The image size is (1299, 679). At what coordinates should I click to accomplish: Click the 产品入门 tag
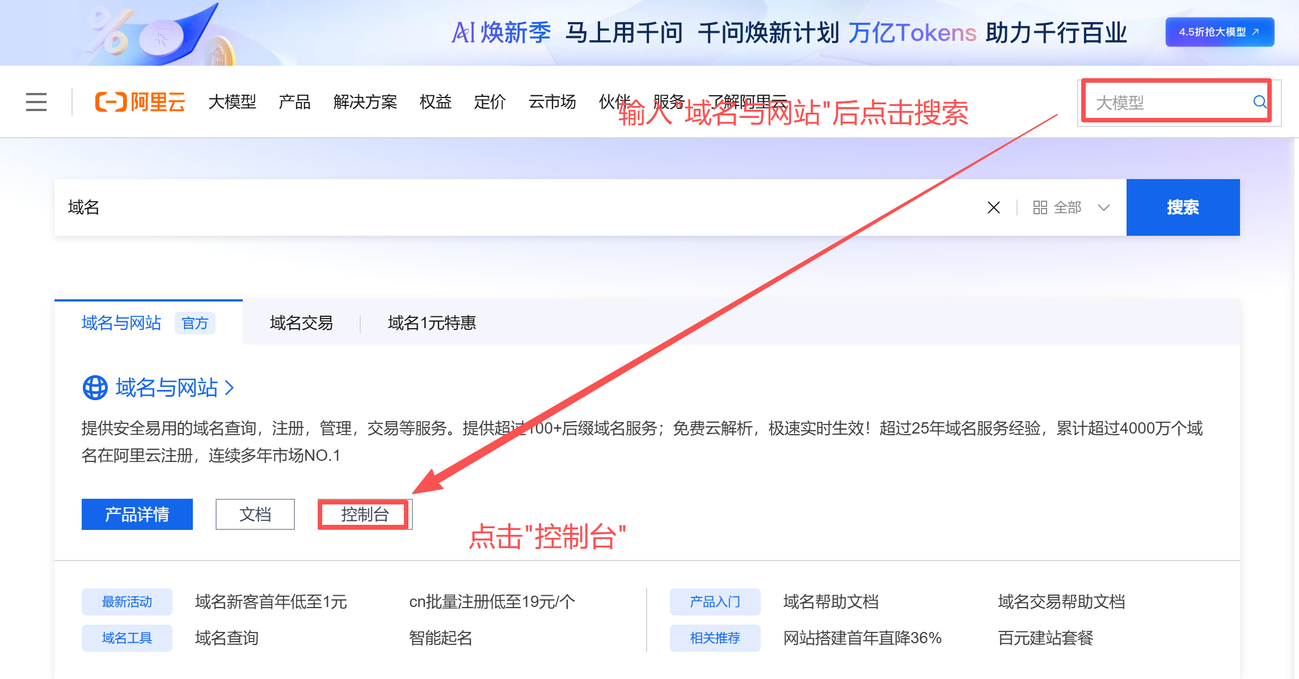[715, 602]
